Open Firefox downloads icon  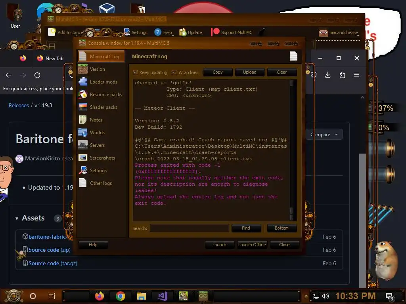[328, 75]
